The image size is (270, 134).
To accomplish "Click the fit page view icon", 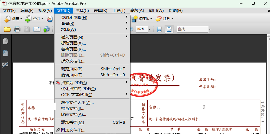I will pos(169,29).
